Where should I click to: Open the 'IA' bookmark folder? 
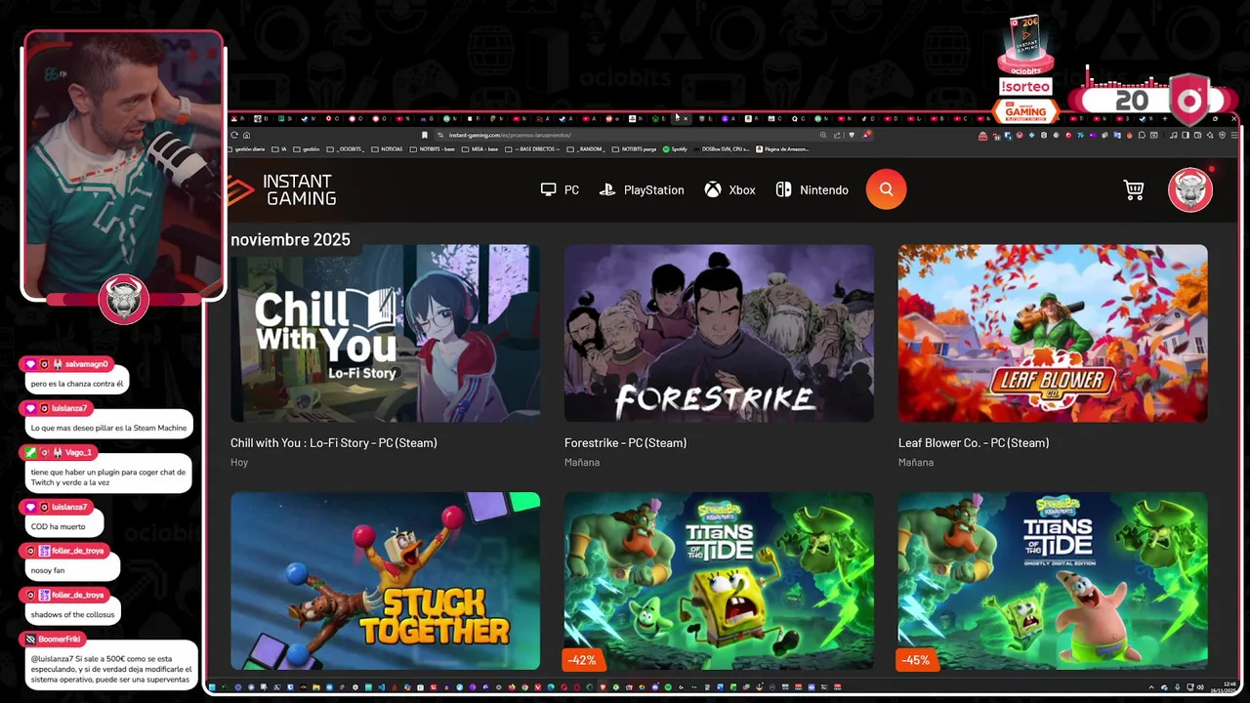pos(279,149)
